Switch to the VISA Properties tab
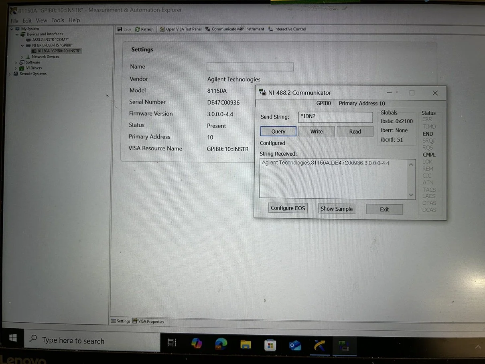This screenshot has width=485, height=364. point(148,321)
